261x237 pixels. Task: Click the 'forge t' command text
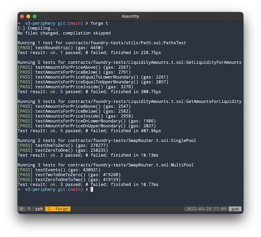(100, 23)
